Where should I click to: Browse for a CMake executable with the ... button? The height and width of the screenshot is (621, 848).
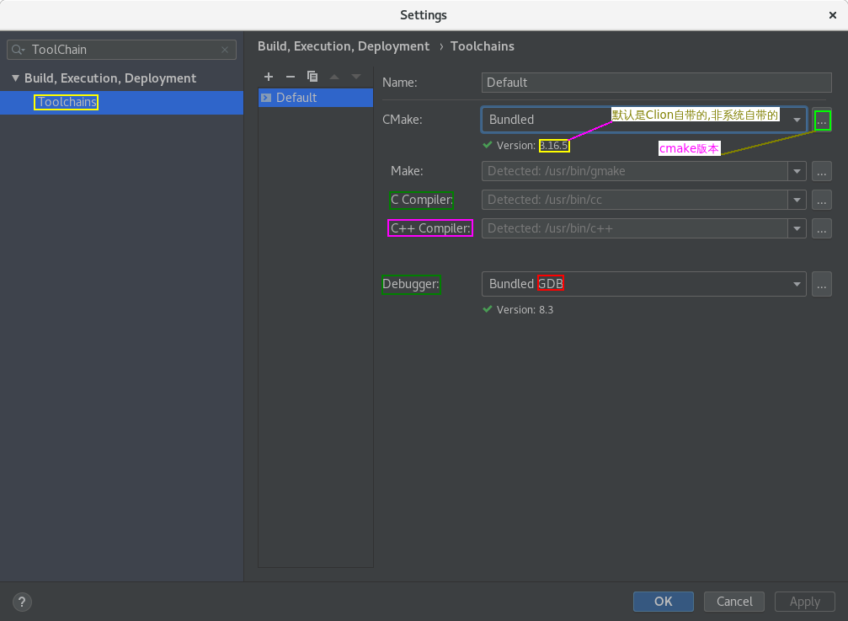pos(821,120)
